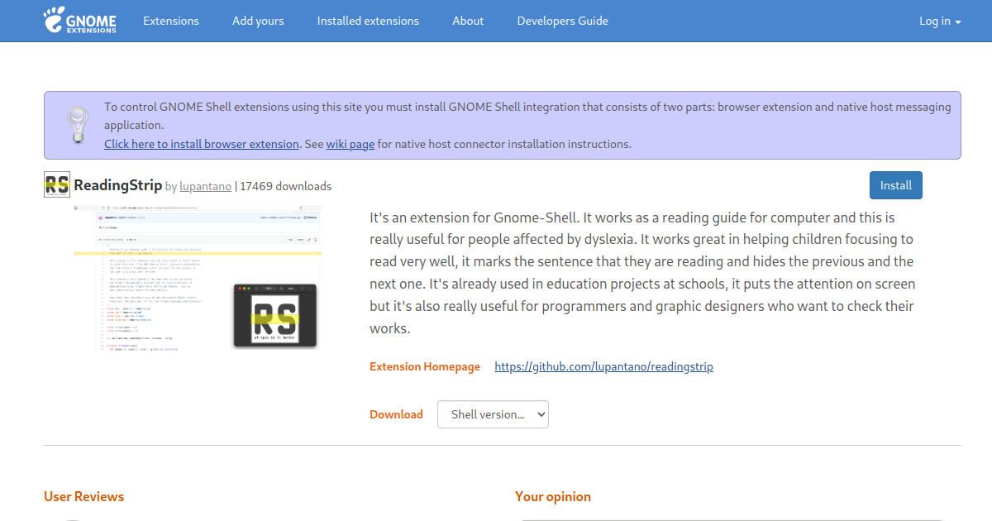Click the 'Download' label
The height and width of the screenshot is (521, 992).
coord(396,414)
